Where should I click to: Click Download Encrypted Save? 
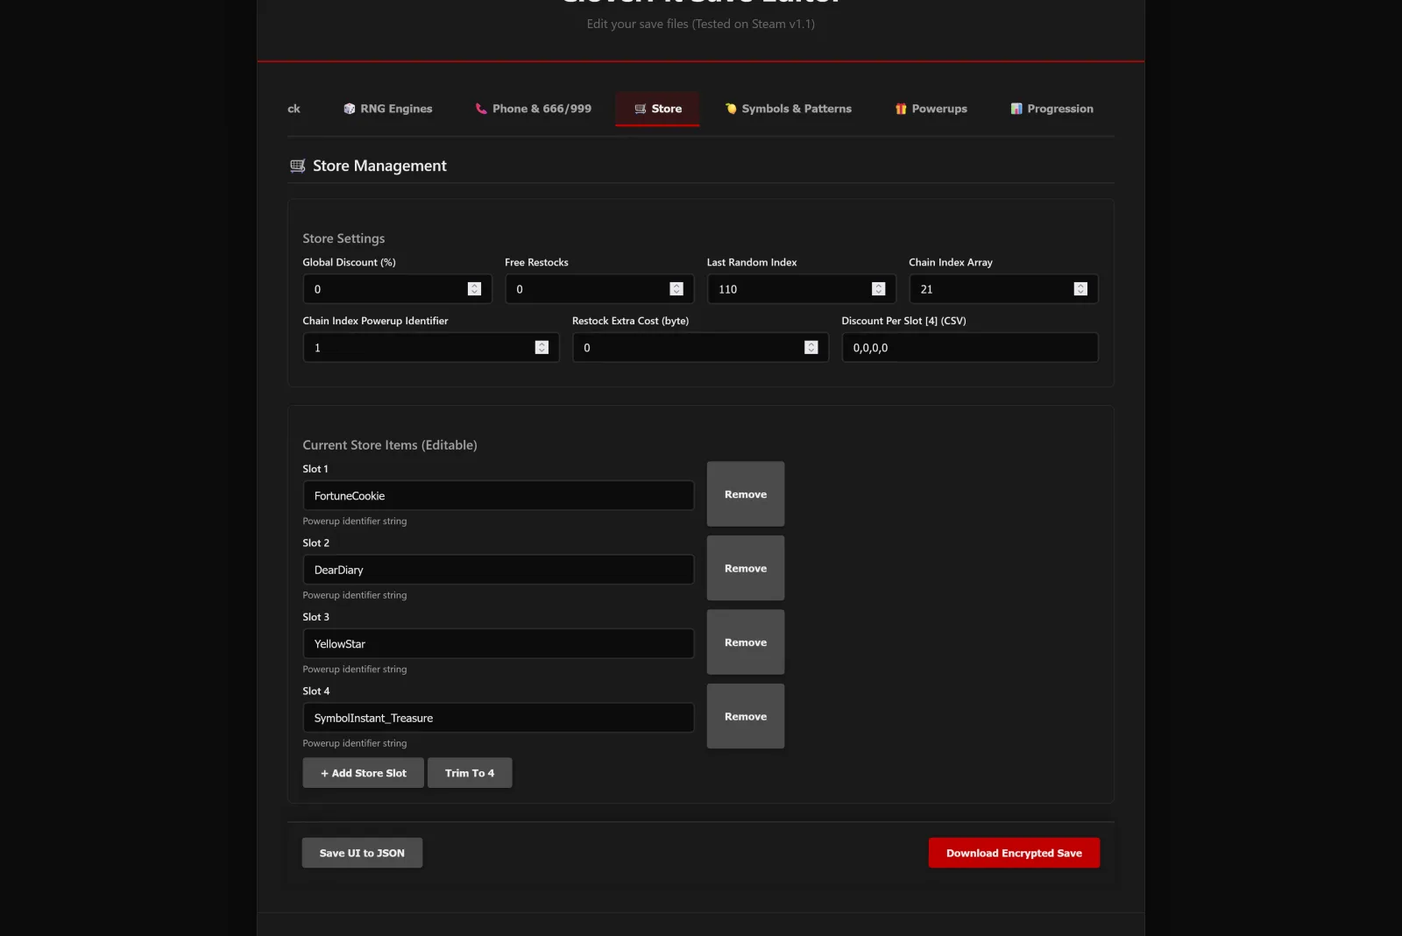pyautogui.click(x=1014, y=853)
